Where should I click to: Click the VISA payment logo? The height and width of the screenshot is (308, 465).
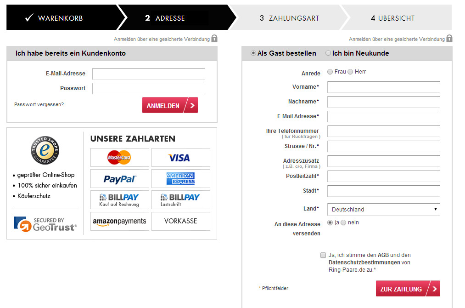pos(180,157)
